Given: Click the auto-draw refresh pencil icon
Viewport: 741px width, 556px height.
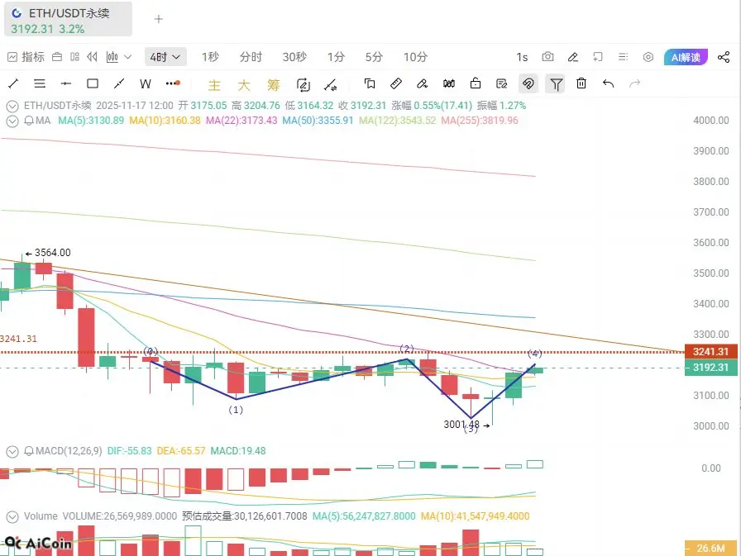Looking at the screenshot, I should (303, 85).
